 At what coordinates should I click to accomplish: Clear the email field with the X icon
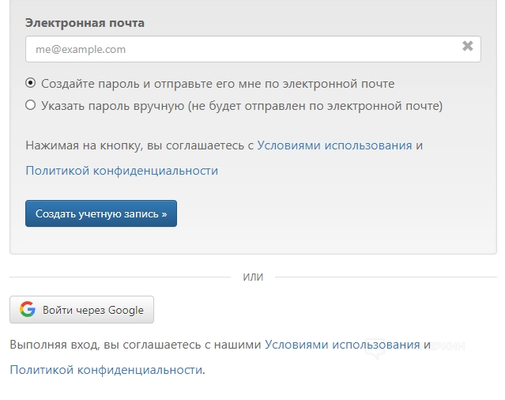coord(467,47)
